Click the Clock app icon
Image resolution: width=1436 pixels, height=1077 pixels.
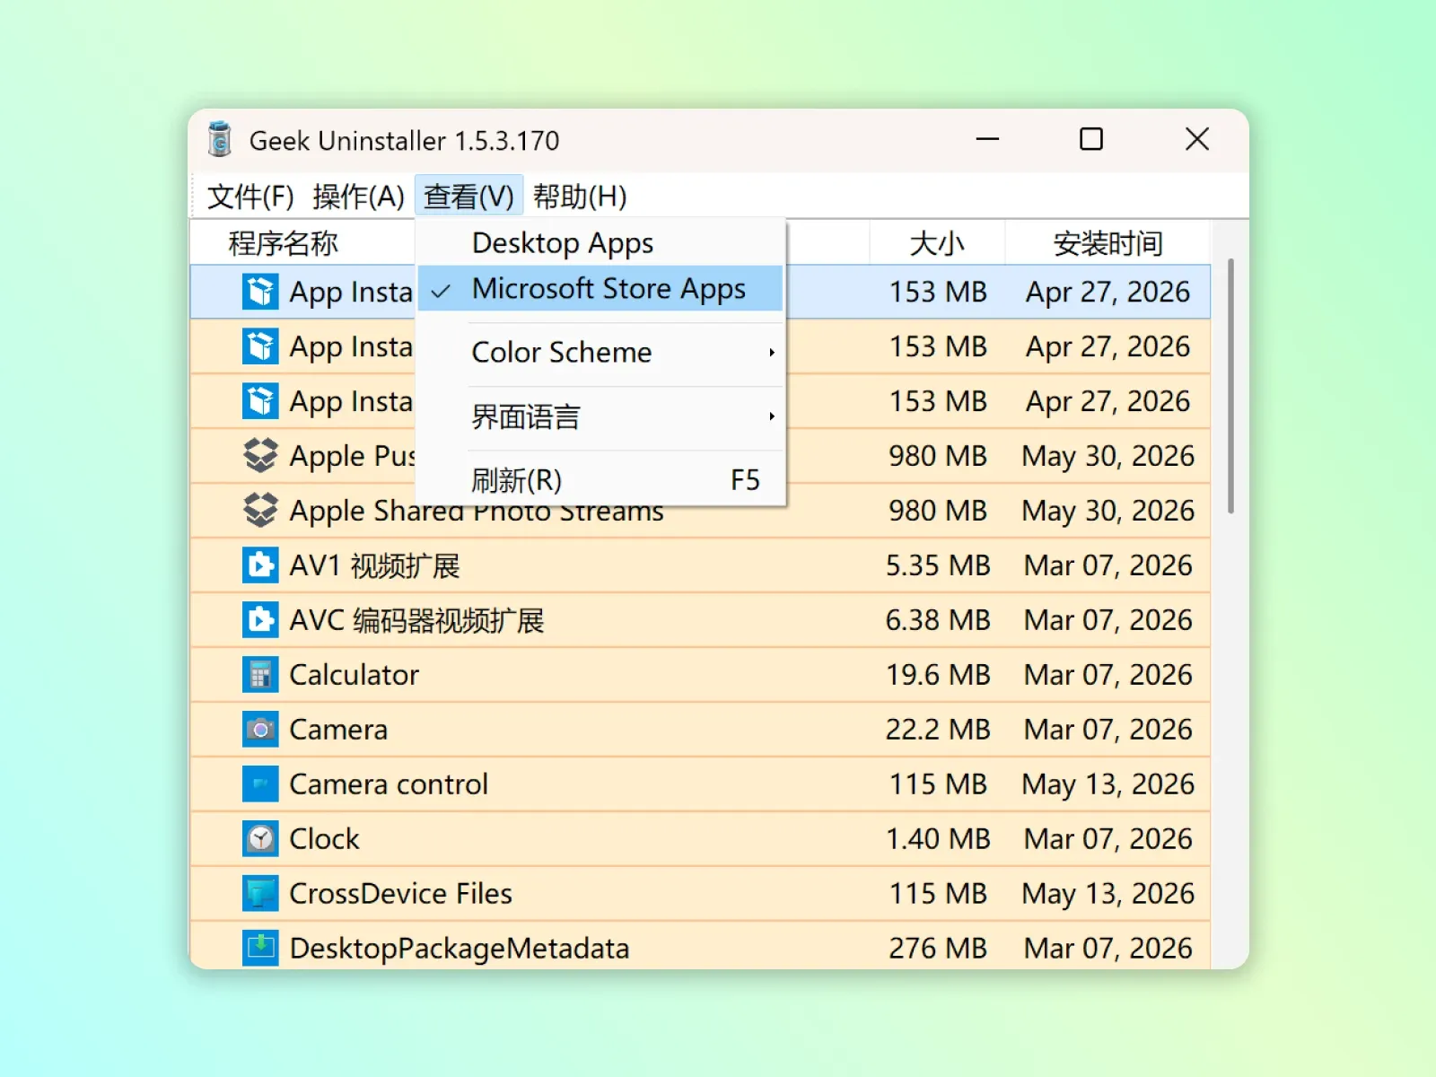pos(260,839)
